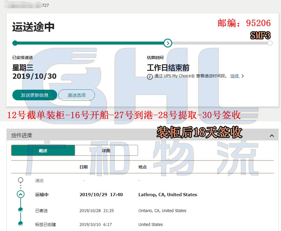Open the 继续 link
281x231 pixels.
pyautogui.click(x=234, y=76)
